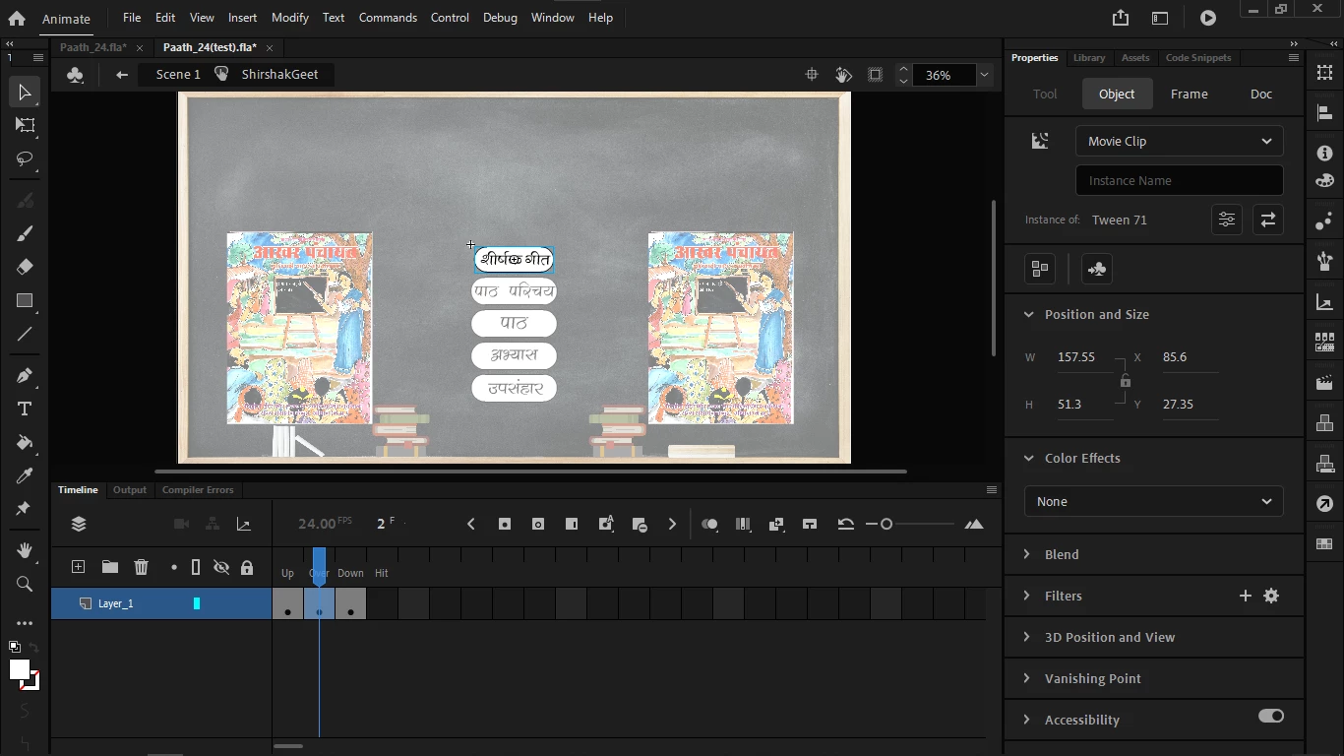Screen dimensions: 1344x756
Task: Toggle clip content outside stage
Action: pyautogui.click(x=876, y=75)
